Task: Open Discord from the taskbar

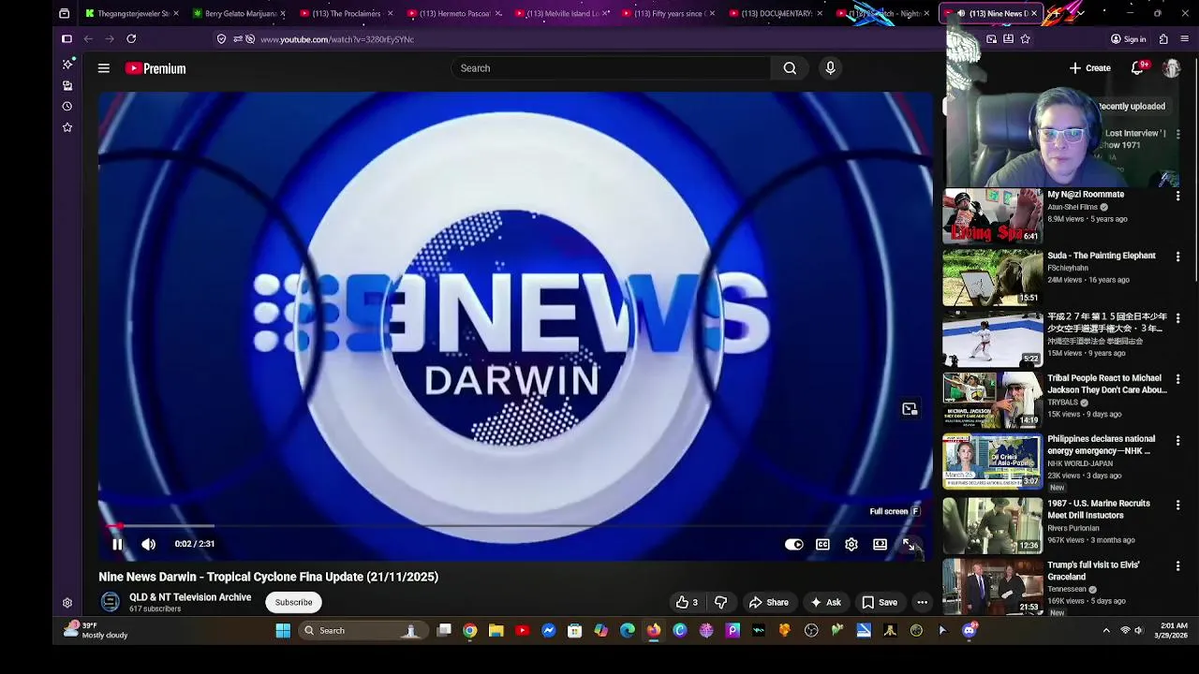Action: click(970, 631)
